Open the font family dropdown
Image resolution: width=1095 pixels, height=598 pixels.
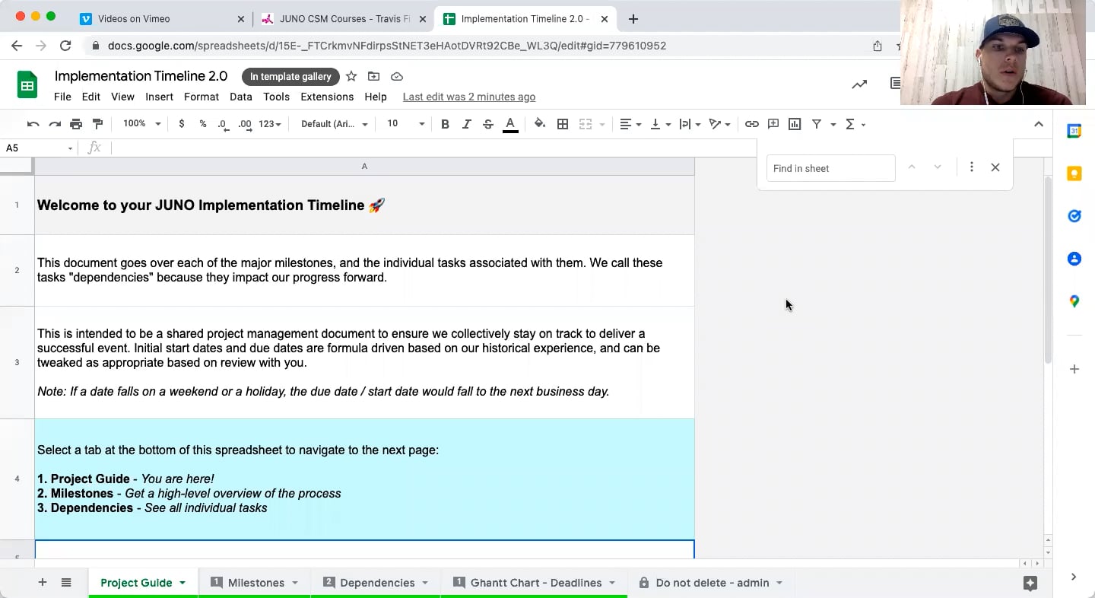click(x=335, y=124)
